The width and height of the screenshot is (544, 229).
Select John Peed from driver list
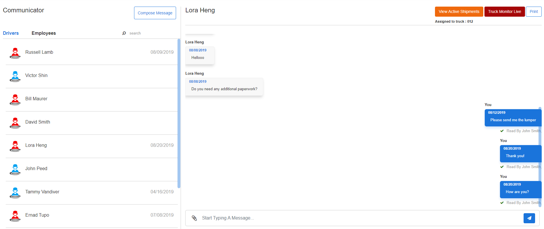pos(91,170)
